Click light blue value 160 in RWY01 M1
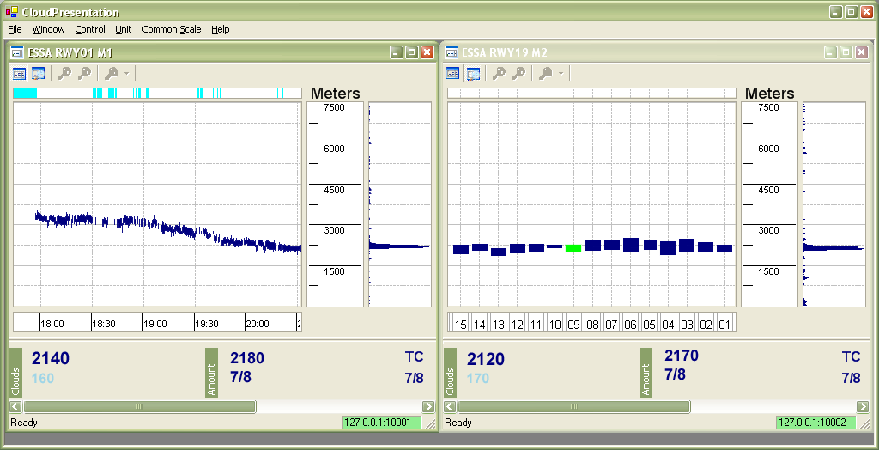Image resolution: width=879 pixels, height=450 pixels. [x=43, y=378]
